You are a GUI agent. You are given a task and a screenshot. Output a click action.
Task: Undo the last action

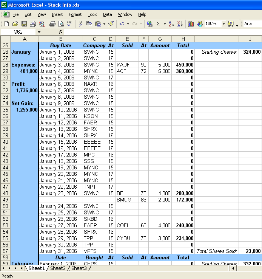(x=122, y=24)
